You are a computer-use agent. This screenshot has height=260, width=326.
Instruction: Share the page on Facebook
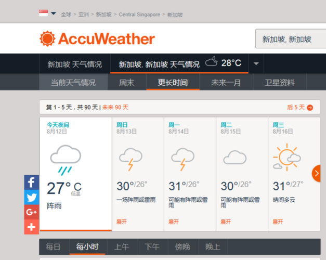31,183
